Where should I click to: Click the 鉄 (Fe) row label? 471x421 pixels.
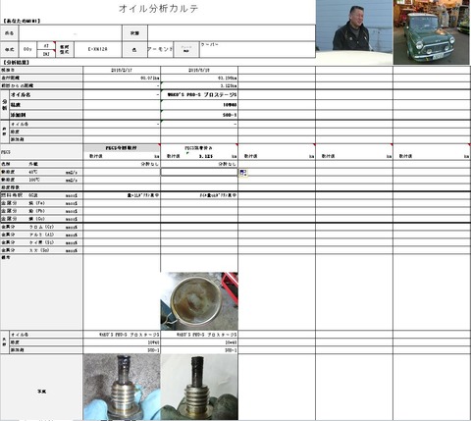(x=37, y=203)
